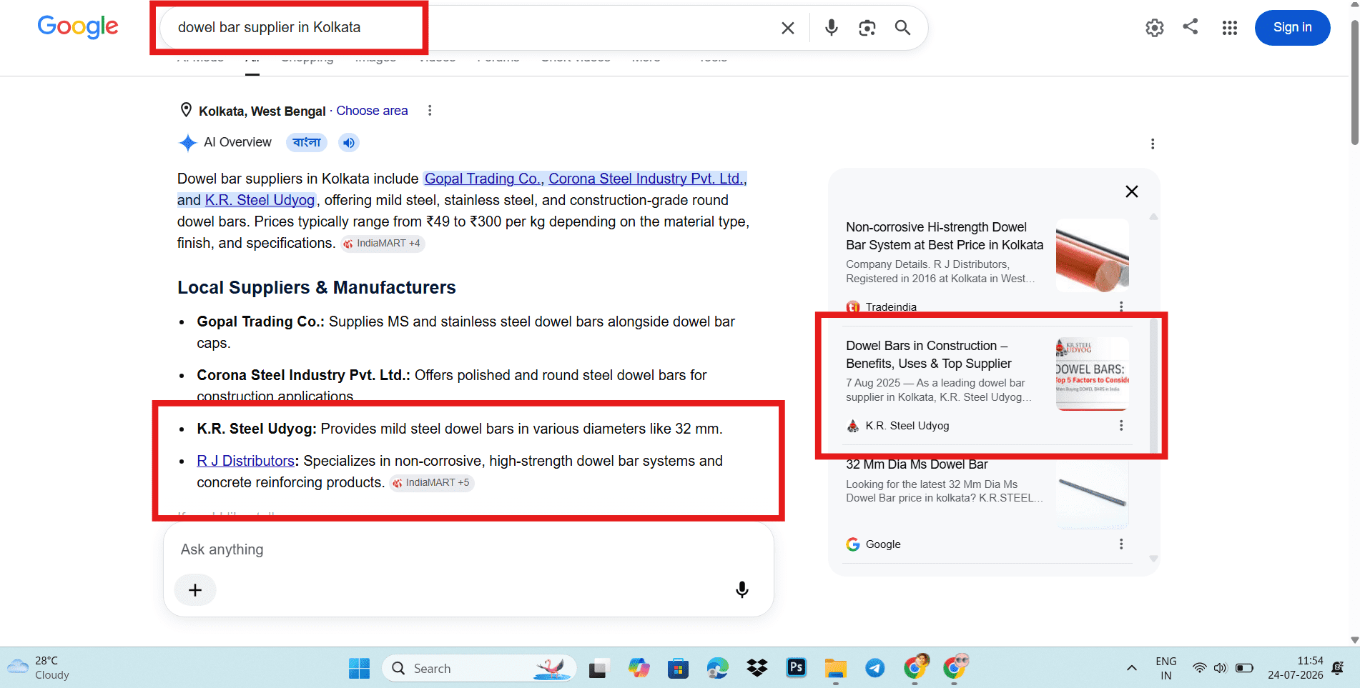Expand the IndiaMART +4 source chip
1360x688 pixels.
[x=383, y=244]
